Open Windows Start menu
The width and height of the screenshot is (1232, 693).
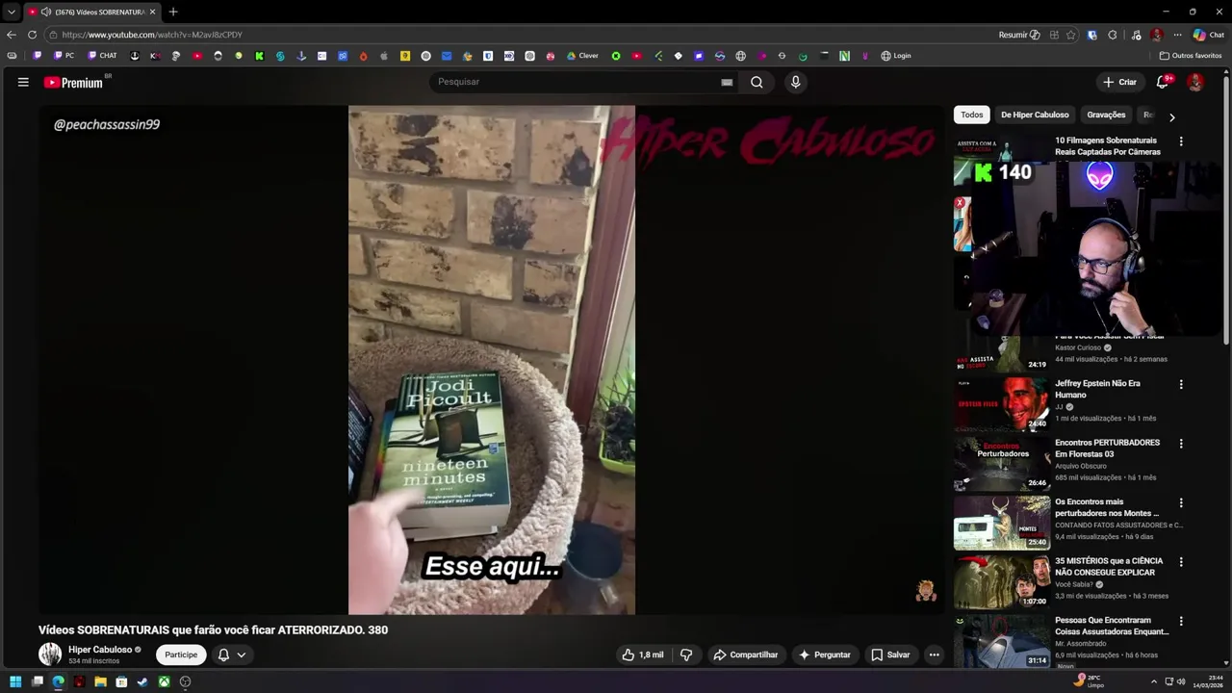[15, 681]
